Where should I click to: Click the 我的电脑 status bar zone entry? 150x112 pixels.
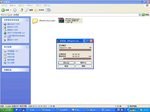click(132, 106)
